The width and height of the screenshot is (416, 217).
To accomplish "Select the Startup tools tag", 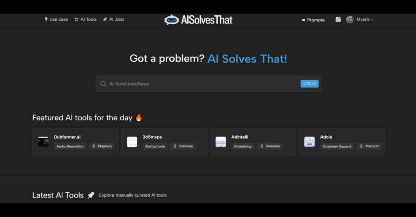I will (x=155, y=146).
